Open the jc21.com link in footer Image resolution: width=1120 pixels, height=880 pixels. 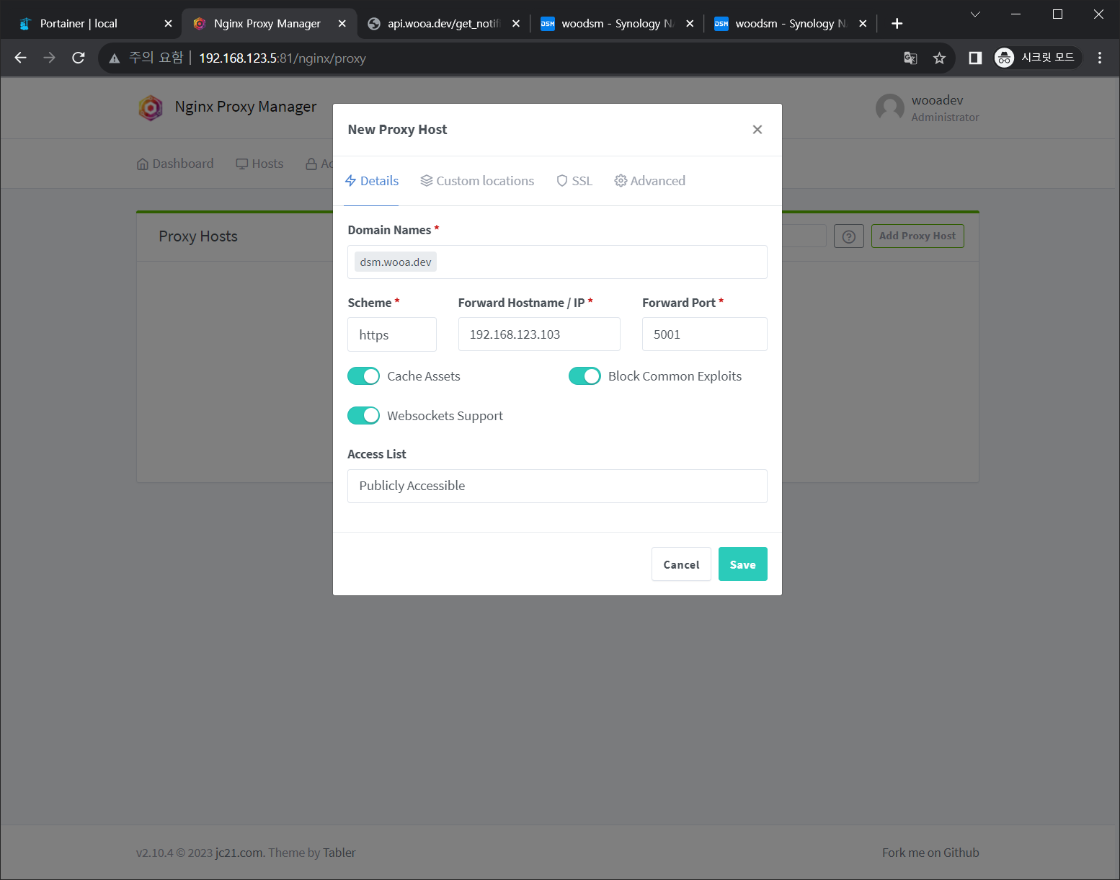pos(239,853)
